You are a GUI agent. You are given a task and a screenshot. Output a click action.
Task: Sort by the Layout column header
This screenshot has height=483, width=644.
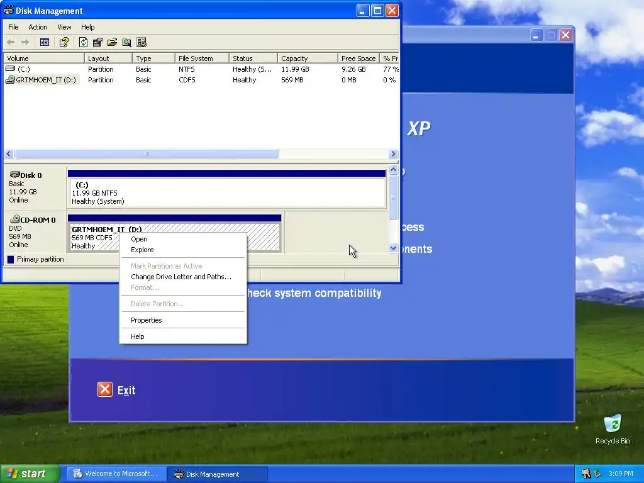[108, 58]
